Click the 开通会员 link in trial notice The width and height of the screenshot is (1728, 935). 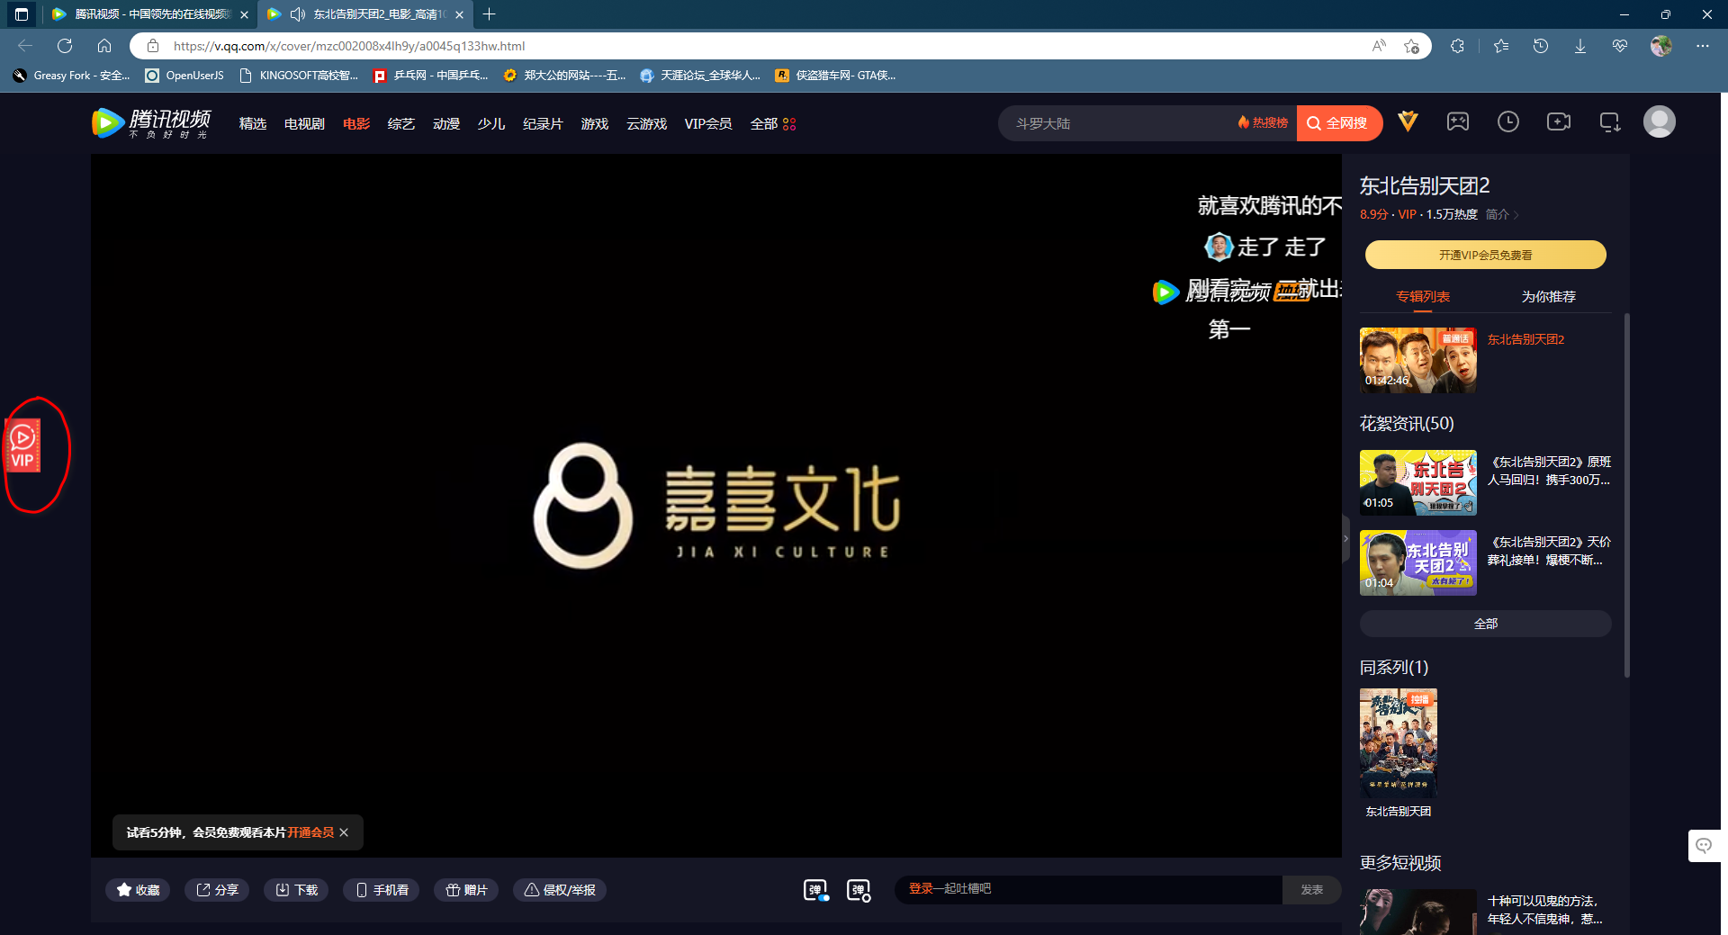click(x=310, y=832)
